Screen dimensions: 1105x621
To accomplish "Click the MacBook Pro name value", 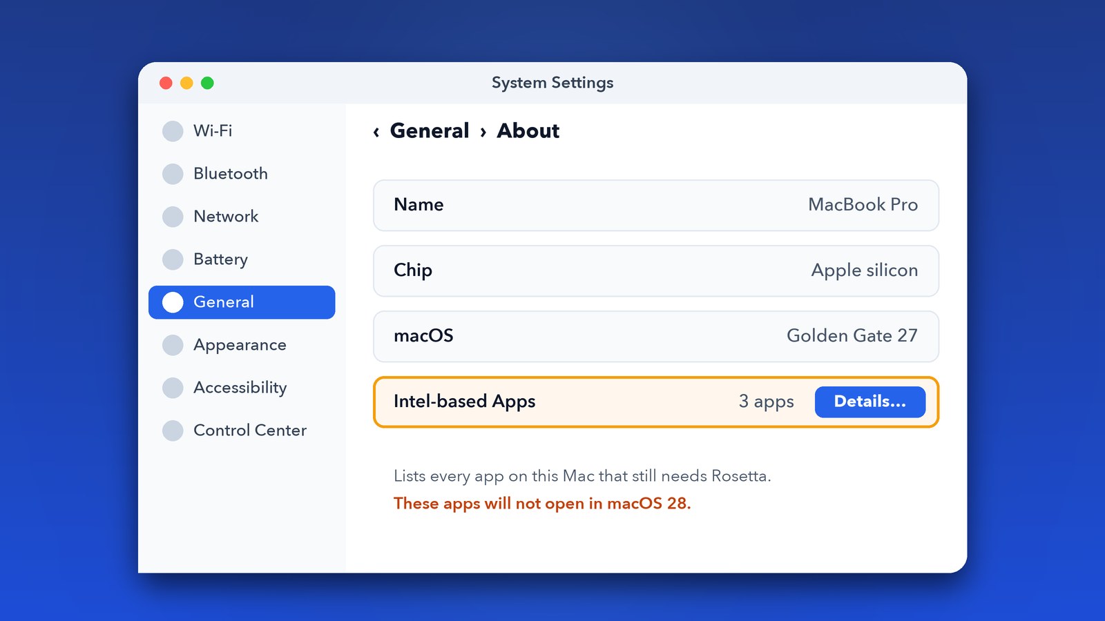I will coord(863,204).
